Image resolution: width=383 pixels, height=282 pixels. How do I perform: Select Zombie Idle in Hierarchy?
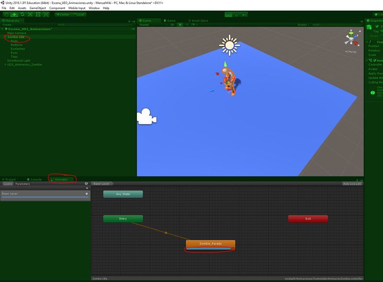pyautogui.click(x=16, y=37)
